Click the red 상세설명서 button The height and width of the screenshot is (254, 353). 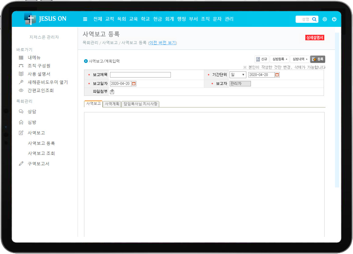314,38
